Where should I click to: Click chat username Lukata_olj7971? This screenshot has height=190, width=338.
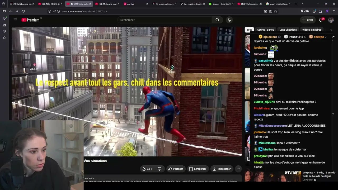[264, 102]
